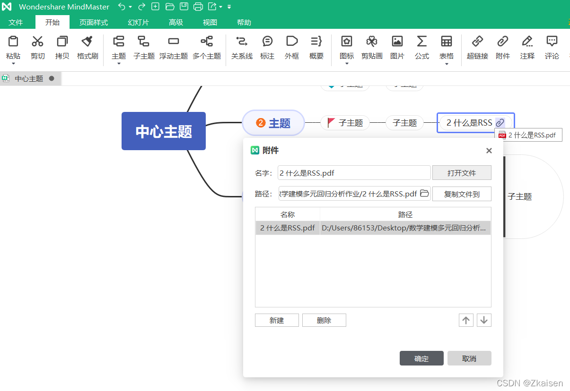
Task: Insert a Summary (概要)
Action: click(x=316, y=48)
